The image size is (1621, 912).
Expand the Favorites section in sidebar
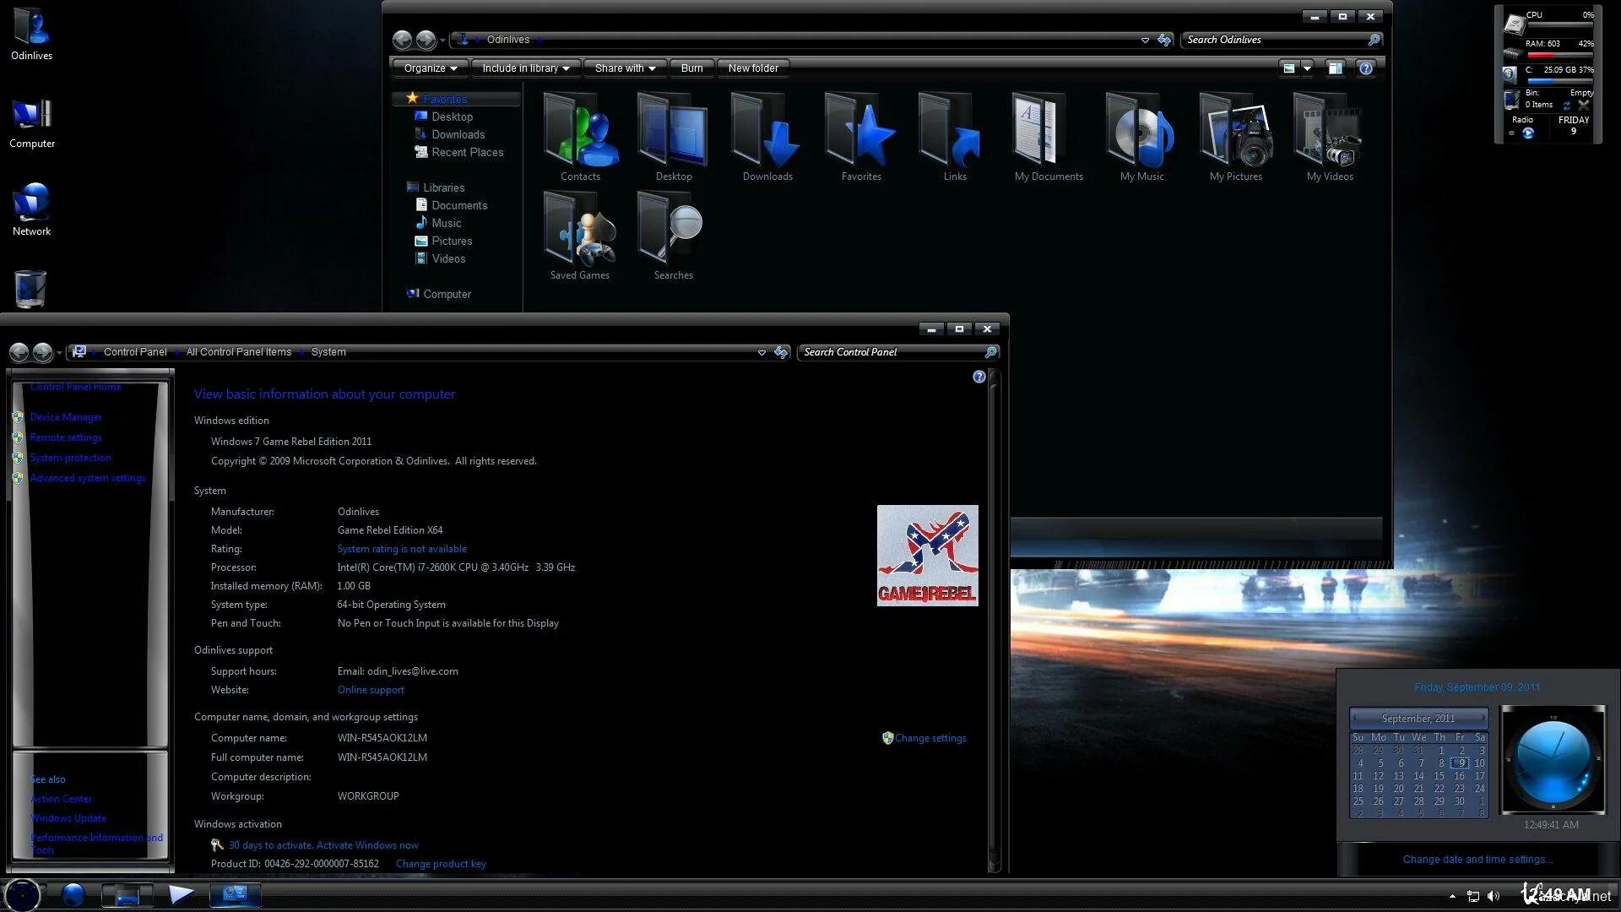coord(444,98)
